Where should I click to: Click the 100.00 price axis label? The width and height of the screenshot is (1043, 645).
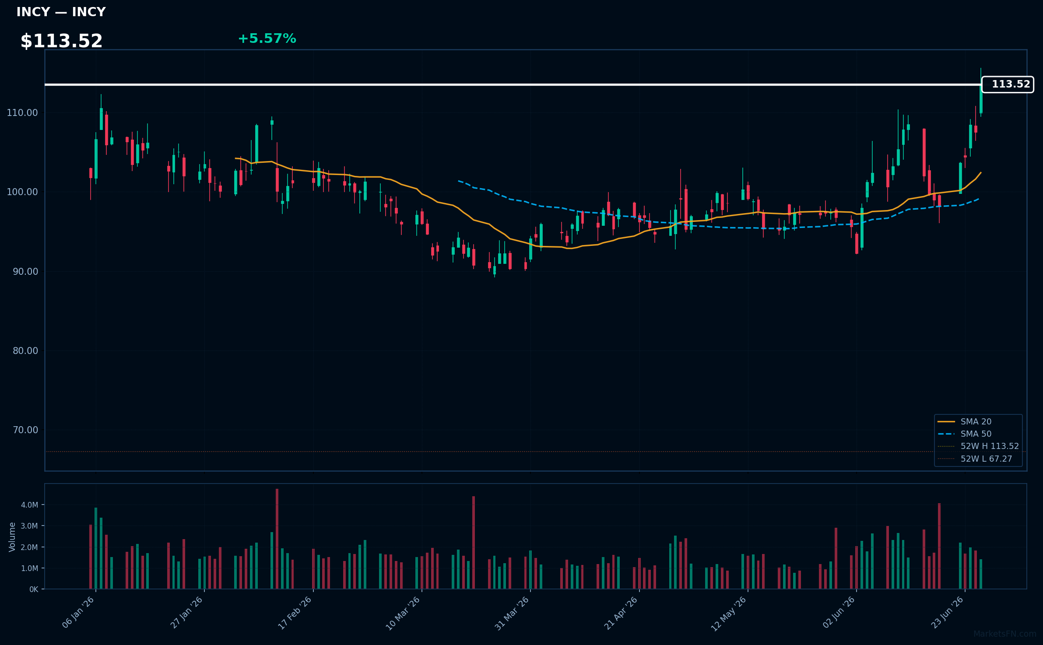pyautogui.click(x=22, y=192)
